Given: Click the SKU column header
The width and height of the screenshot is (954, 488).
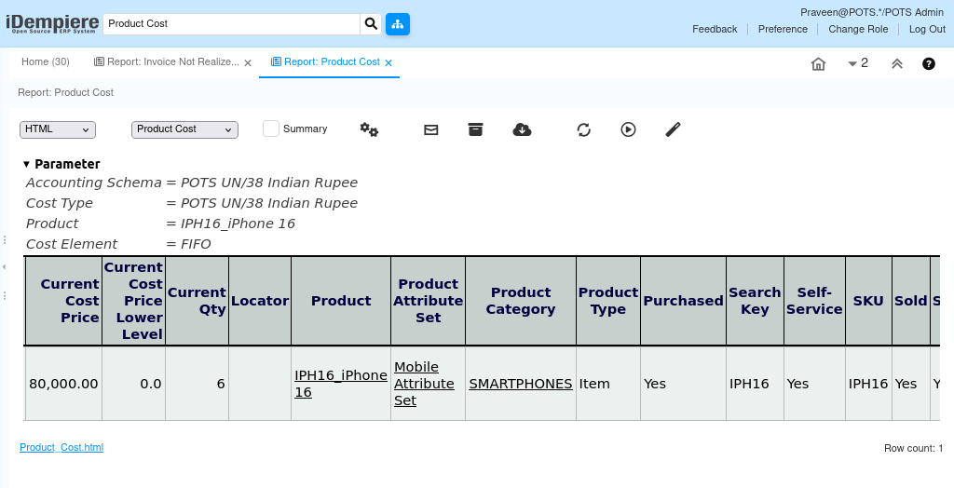Looking at the screenshot, I should point(868,301).
